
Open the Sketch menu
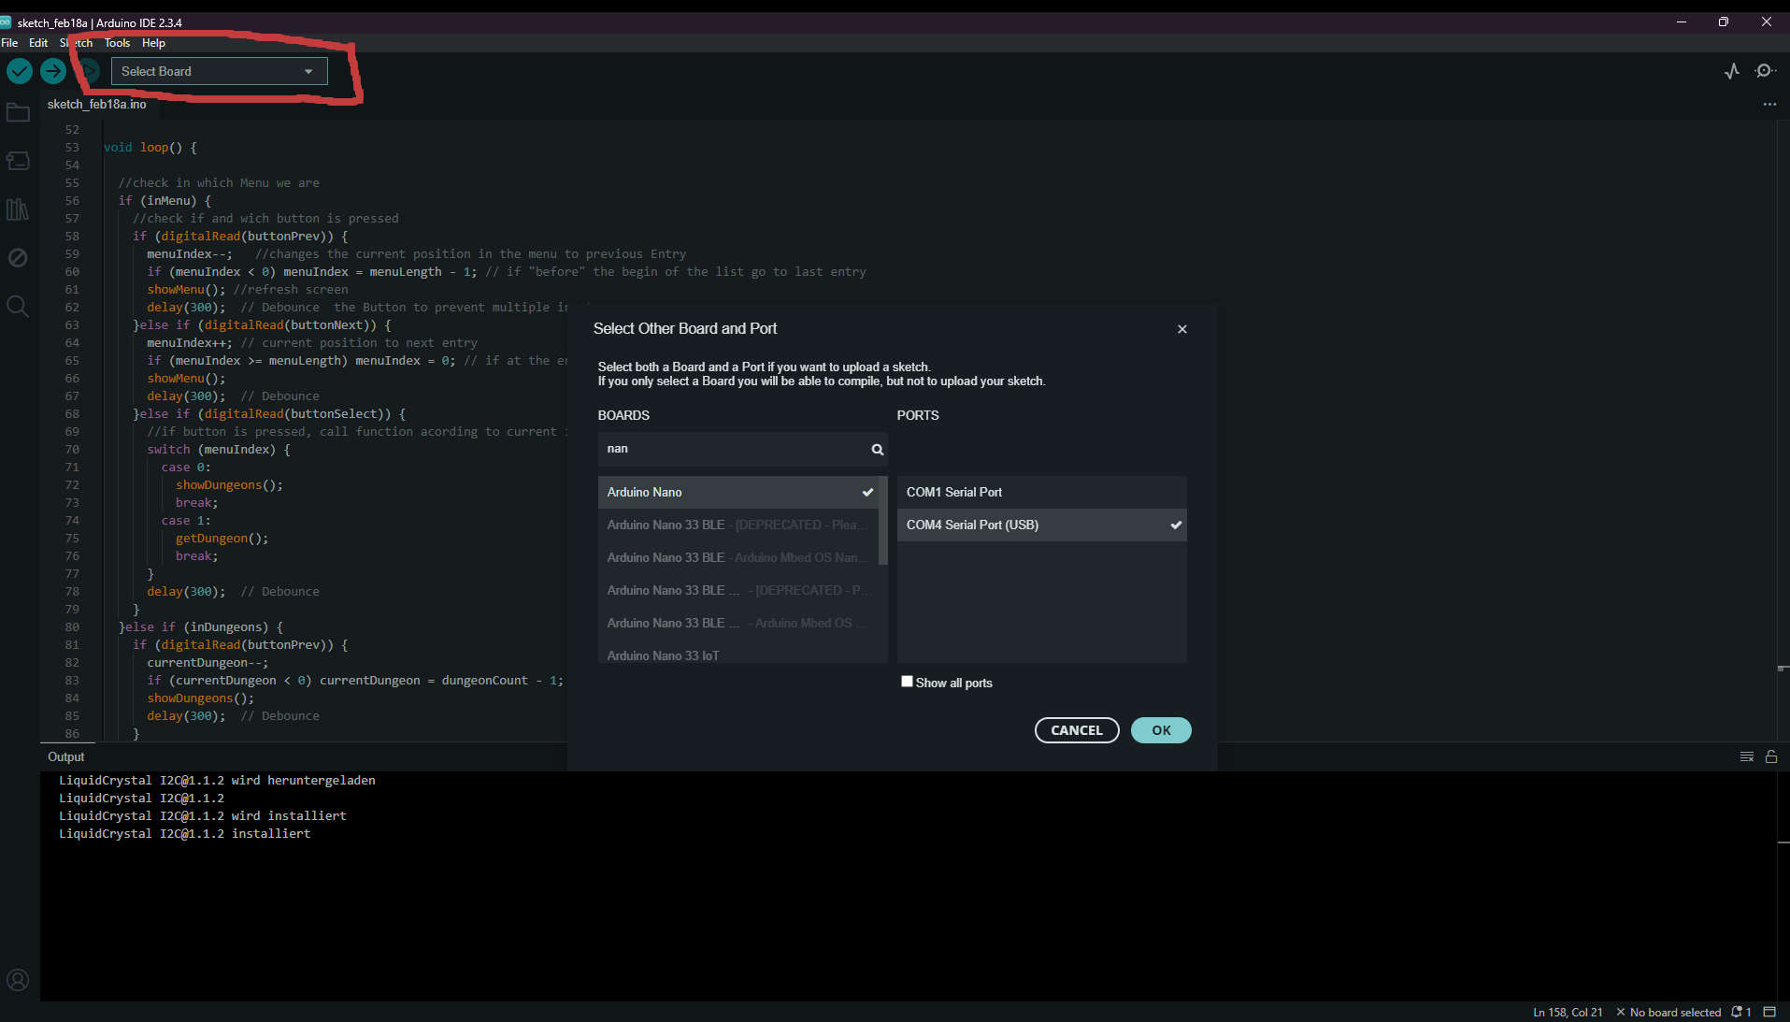(76, 43)
